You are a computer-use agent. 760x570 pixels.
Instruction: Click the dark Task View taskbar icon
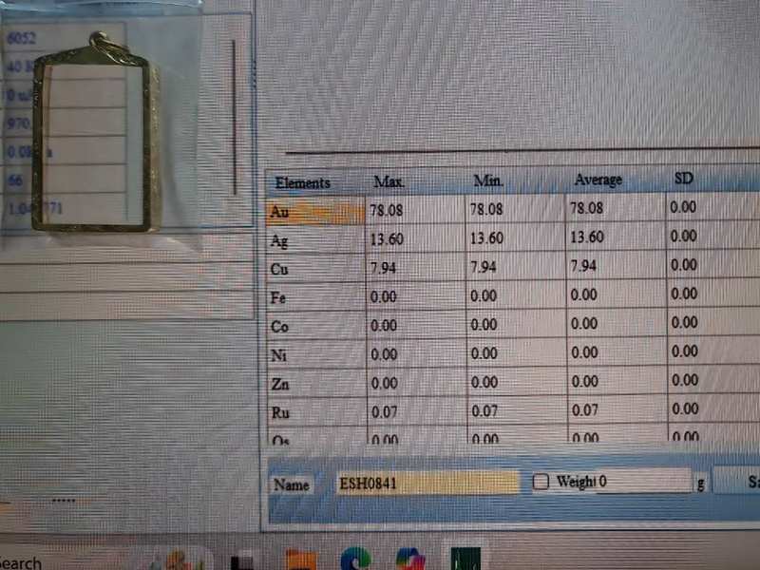pyautogui.click(x=242, y=560)
